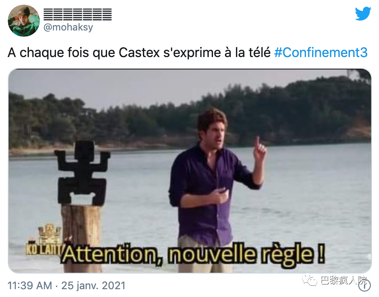Click the 'Attention, nouvelle règle !' subtitle

point(193,255)
